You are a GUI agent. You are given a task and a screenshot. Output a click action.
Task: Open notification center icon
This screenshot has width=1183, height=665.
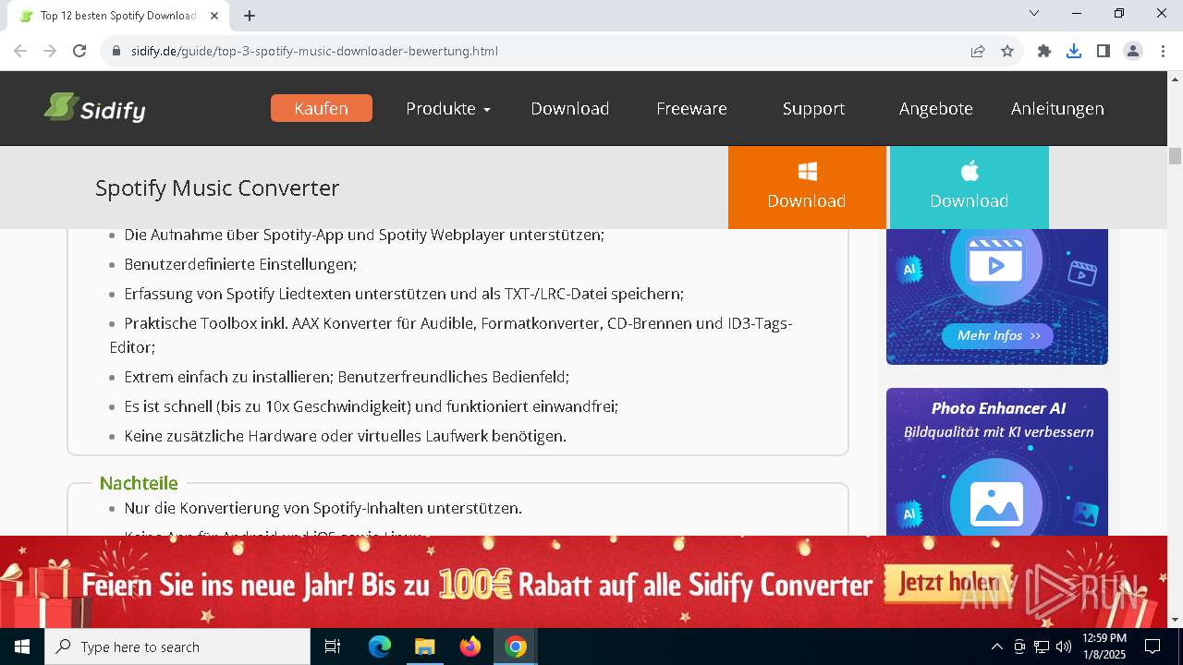[x=1153, y=647]
